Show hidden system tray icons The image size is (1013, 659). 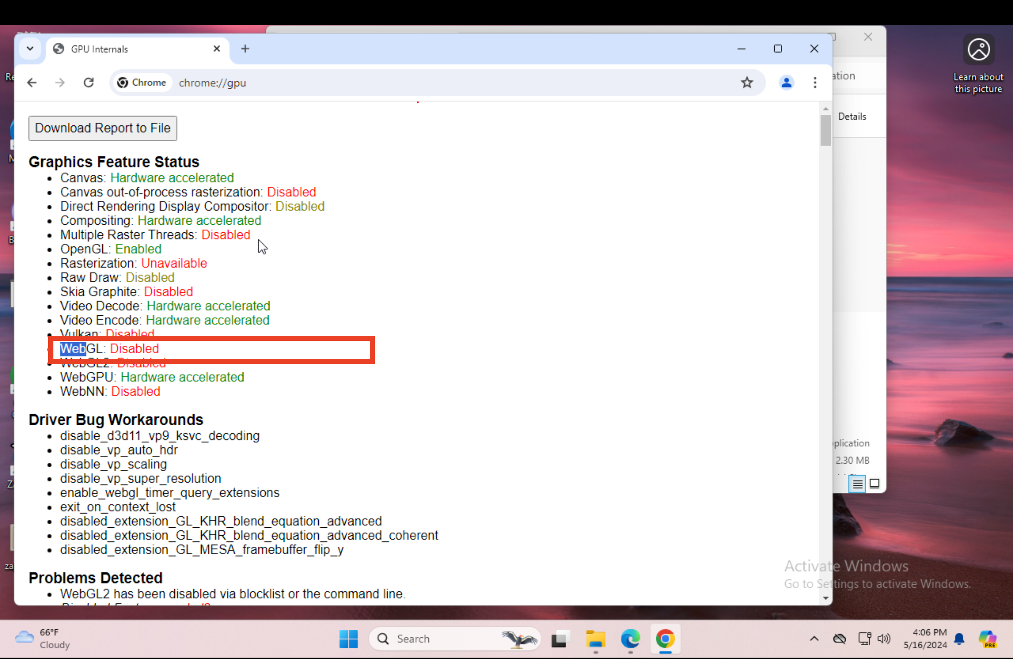pyautogui.click(x=814, y=639)
